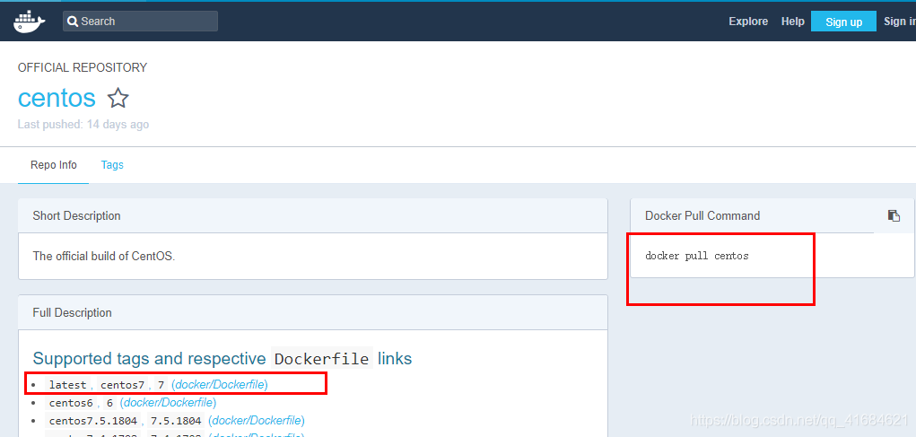Open the Docker whale logo home link

pyautogui.click(x=30, y=22)
